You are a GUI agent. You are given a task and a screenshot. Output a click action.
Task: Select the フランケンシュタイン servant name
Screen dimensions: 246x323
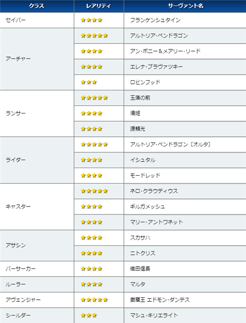tap(155, 20)
